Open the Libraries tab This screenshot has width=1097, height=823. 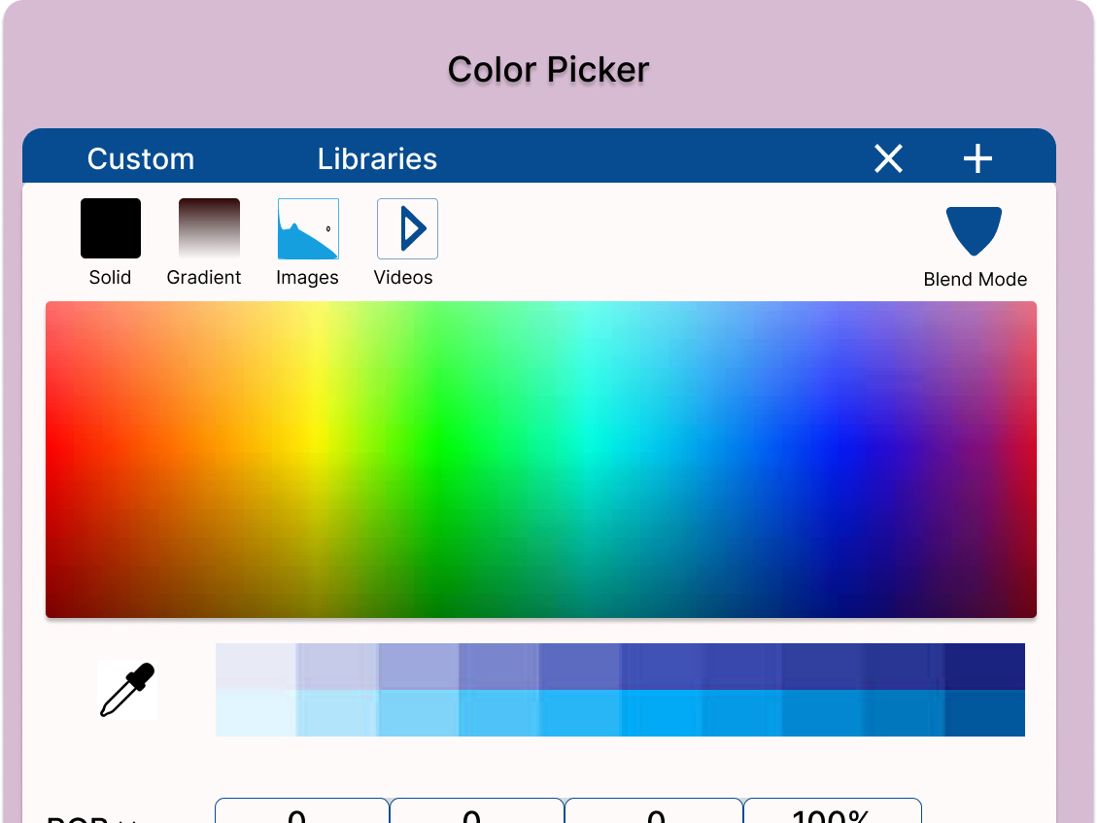pyautogui.click(x=377, y=157)
